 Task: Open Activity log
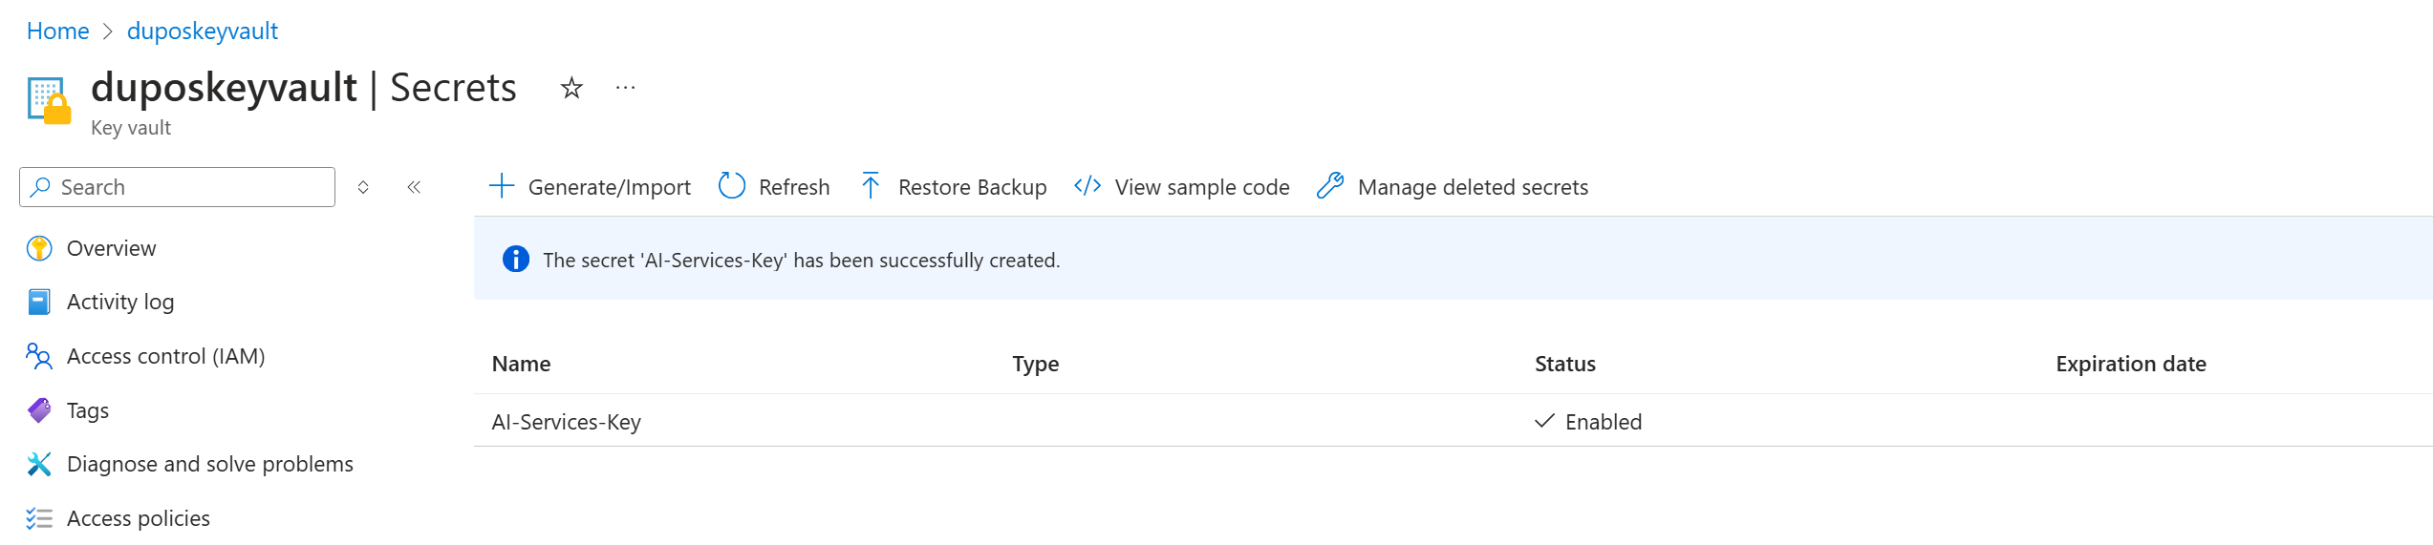(x=120, y=303)
